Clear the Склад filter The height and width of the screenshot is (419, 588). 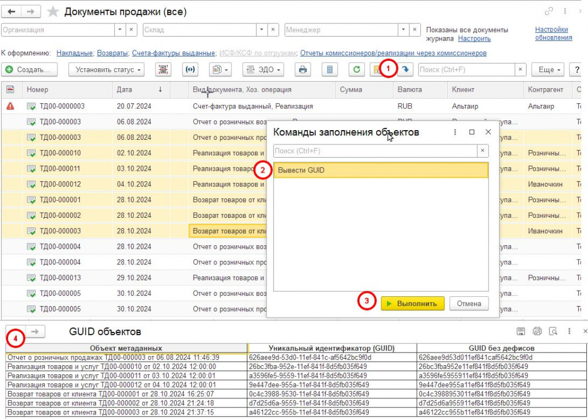273,30
